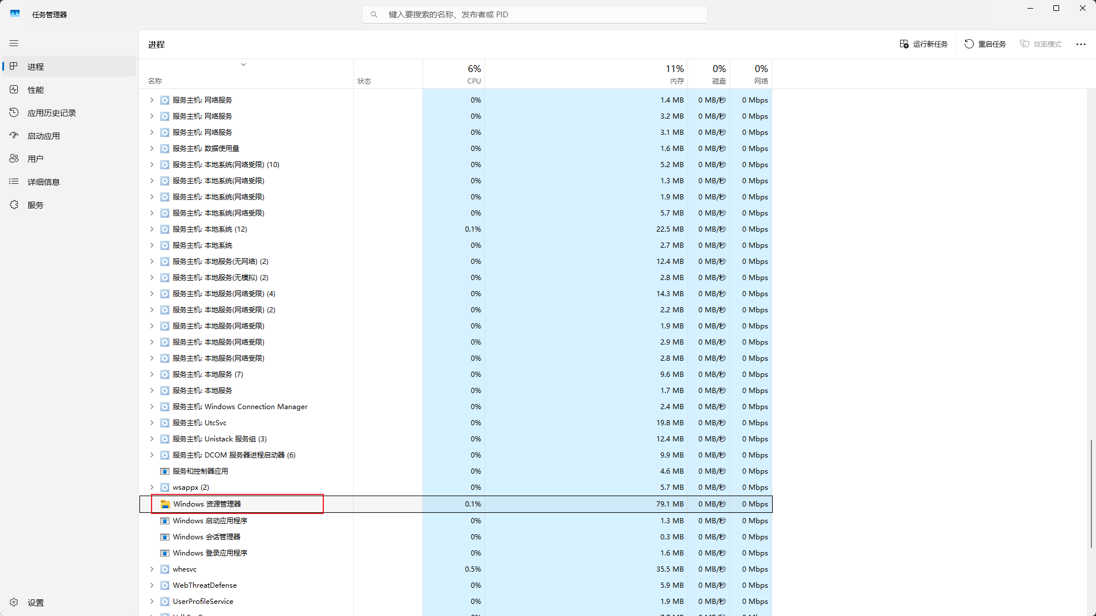Viewport: 1096px width, 616px height.
Task: Open the 用户 tab
Action: (x=70, y=158)
